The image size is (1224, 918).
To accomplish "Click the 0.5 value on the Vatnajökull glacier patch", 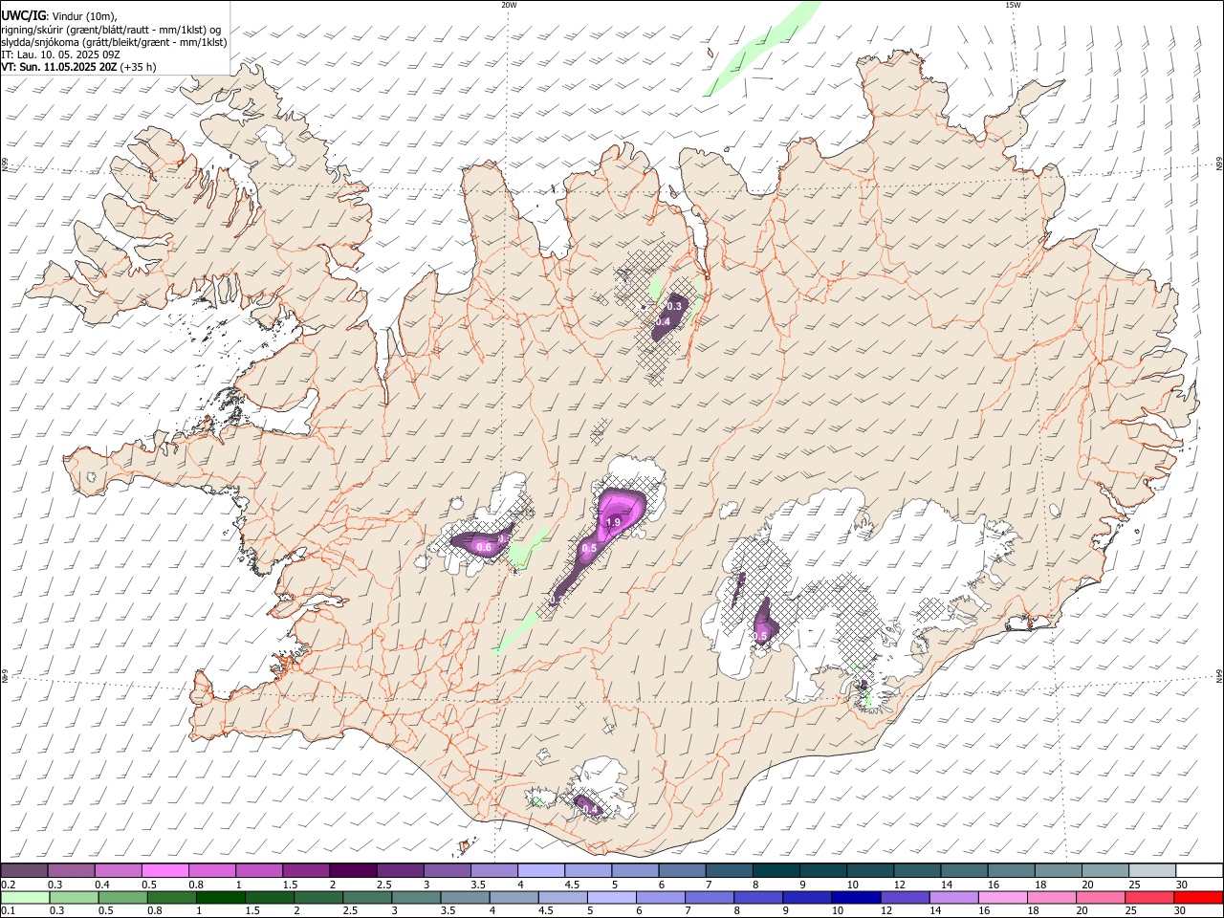I will 761,636.
